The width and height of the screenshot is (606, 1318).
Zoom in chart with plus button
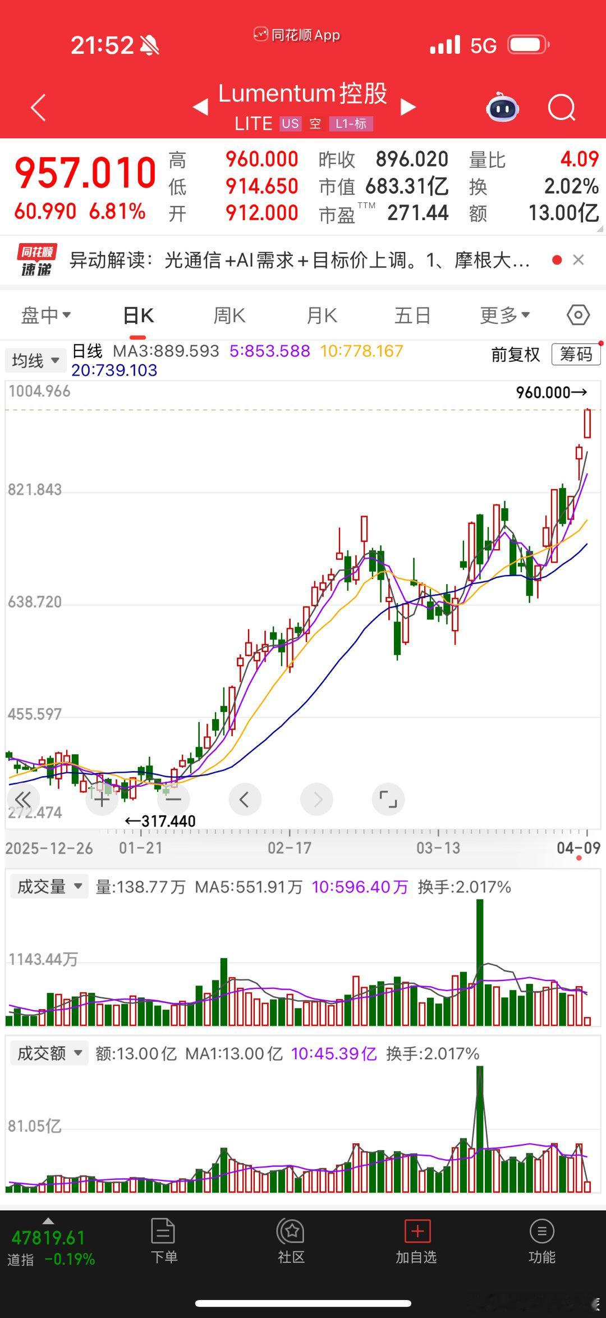click(x=102, y=799)
